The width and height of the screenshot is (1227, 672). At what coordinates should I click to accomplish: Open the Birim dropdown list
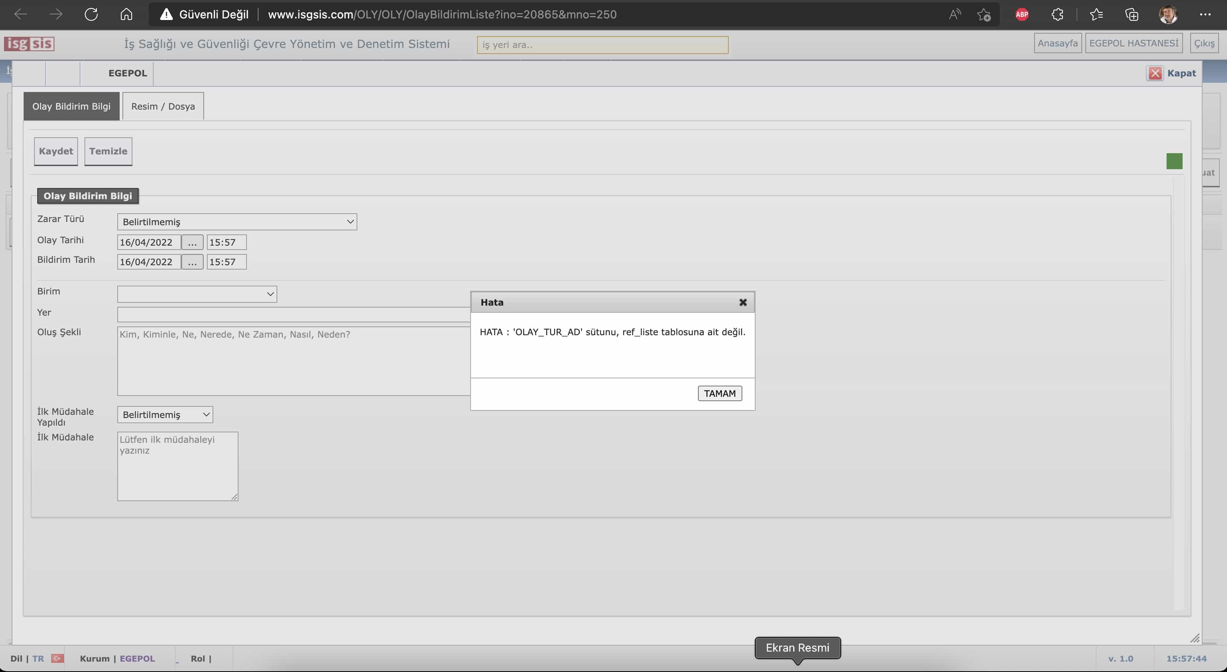click(197, 294)
